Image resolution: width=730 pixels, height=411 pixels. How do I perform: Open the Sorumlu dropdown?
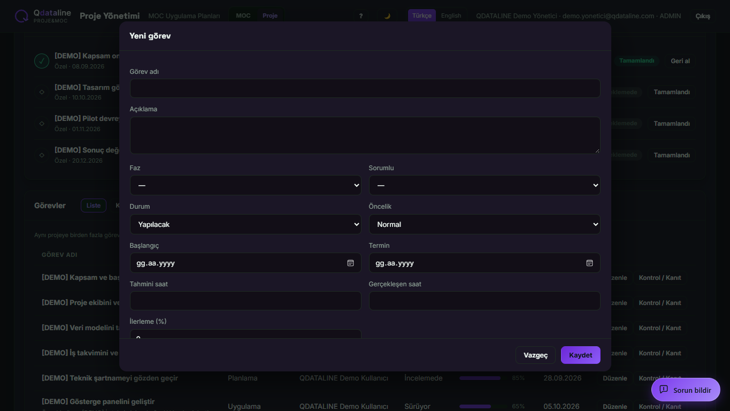(485, 185)
